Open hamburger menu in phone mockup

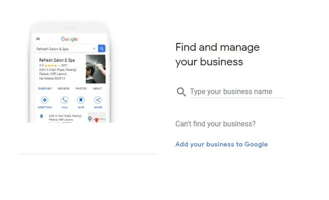[x=38, y=39]
